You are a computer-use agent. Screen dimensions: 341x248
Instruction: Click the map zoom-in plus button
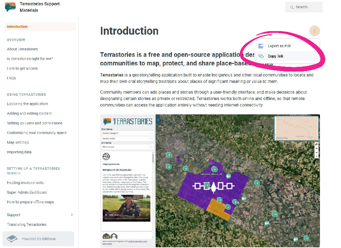316,148
